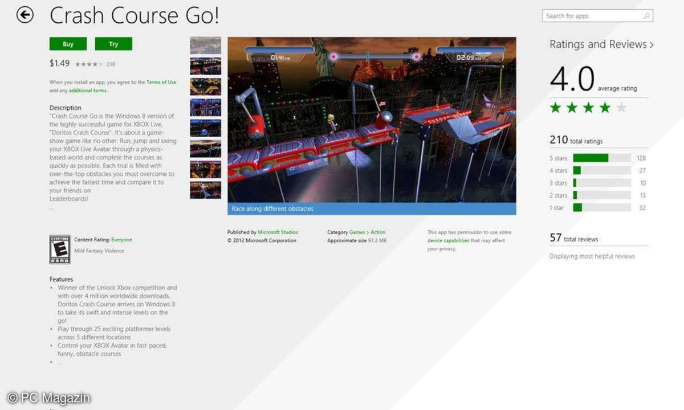The height and width of the screenshot is (410, 684).
Task: Open Microsoft Studios publisher link
Action: tap(278, 232)
